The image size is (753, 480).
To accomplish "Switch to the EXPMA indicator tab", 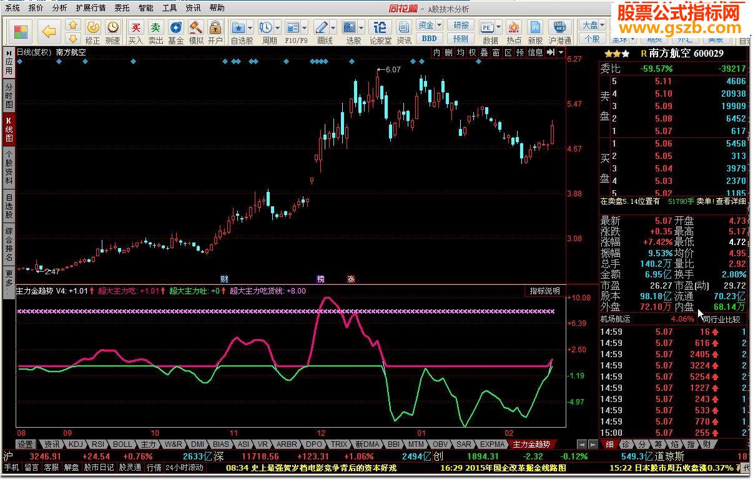I will [492, 444].
